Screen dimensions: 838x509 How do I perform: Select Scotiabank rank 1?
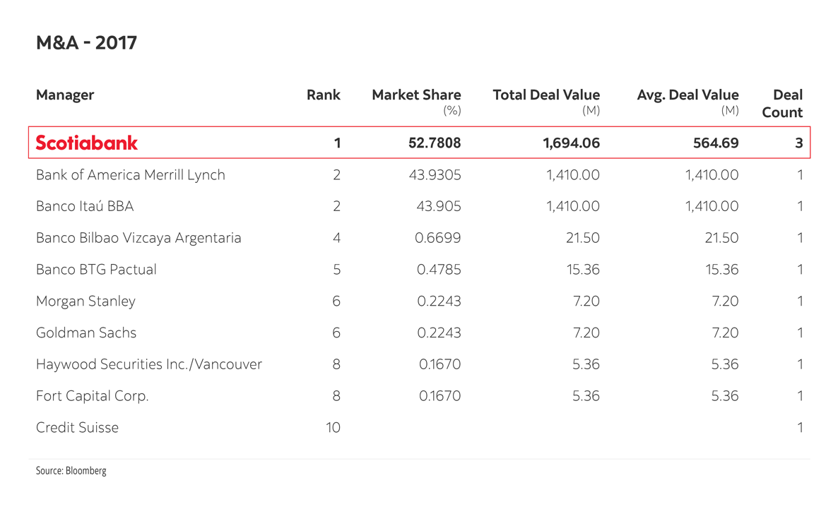click(x=337, y=143)
